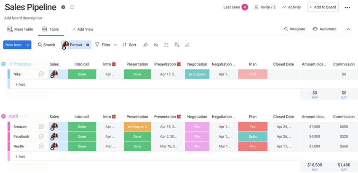358x173 pixels.
Task: Open the New Item dropdown arrow
Action: click(x=28, y=45)
